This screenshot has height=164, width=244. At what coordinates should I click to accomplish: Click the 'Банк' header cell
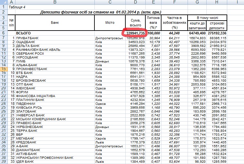coord(55,23)
